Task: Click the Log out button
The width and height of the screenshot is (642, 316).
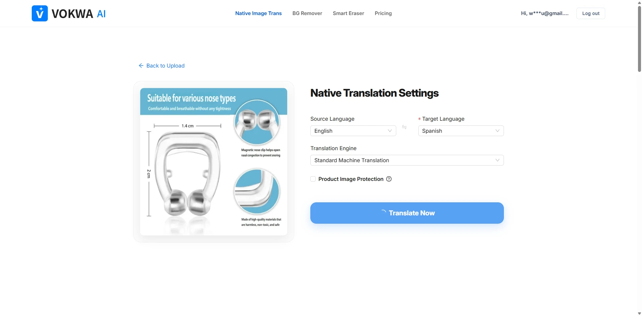Action: pyautogui.click(x=591, y=13)
